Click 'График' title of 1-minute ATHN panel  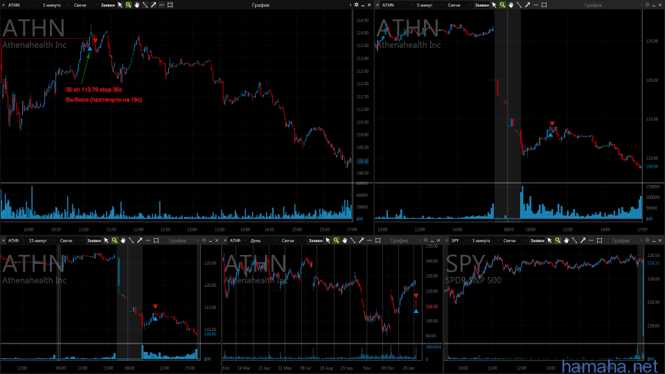point(260,5)
